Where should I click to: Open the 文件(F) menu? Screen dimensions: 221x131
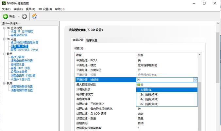point(6,9)
